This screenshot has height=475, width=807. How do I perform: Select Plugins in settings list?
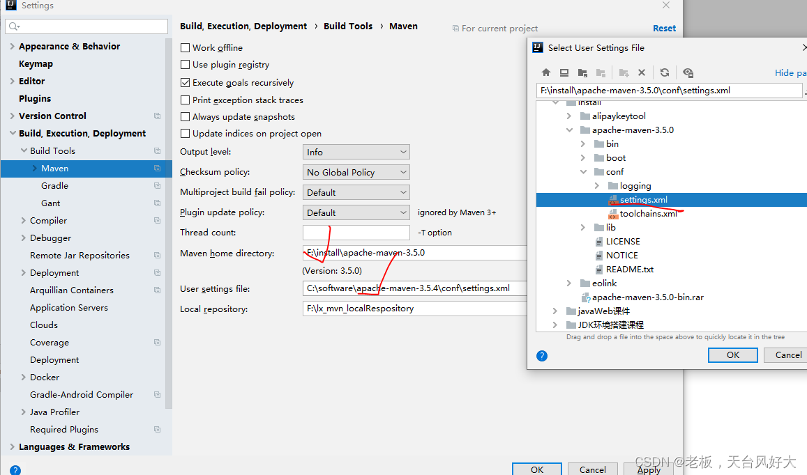click(35, 99)
